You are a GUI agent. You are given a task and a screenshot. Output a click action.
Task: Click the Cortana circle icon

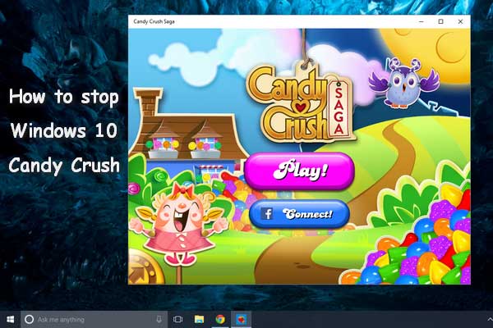30,320
